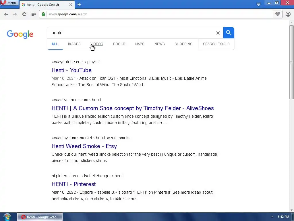Open the HENTI - Pinterest result
The width and height of the screenshot is (294, 221).
[x=74, y=184]
